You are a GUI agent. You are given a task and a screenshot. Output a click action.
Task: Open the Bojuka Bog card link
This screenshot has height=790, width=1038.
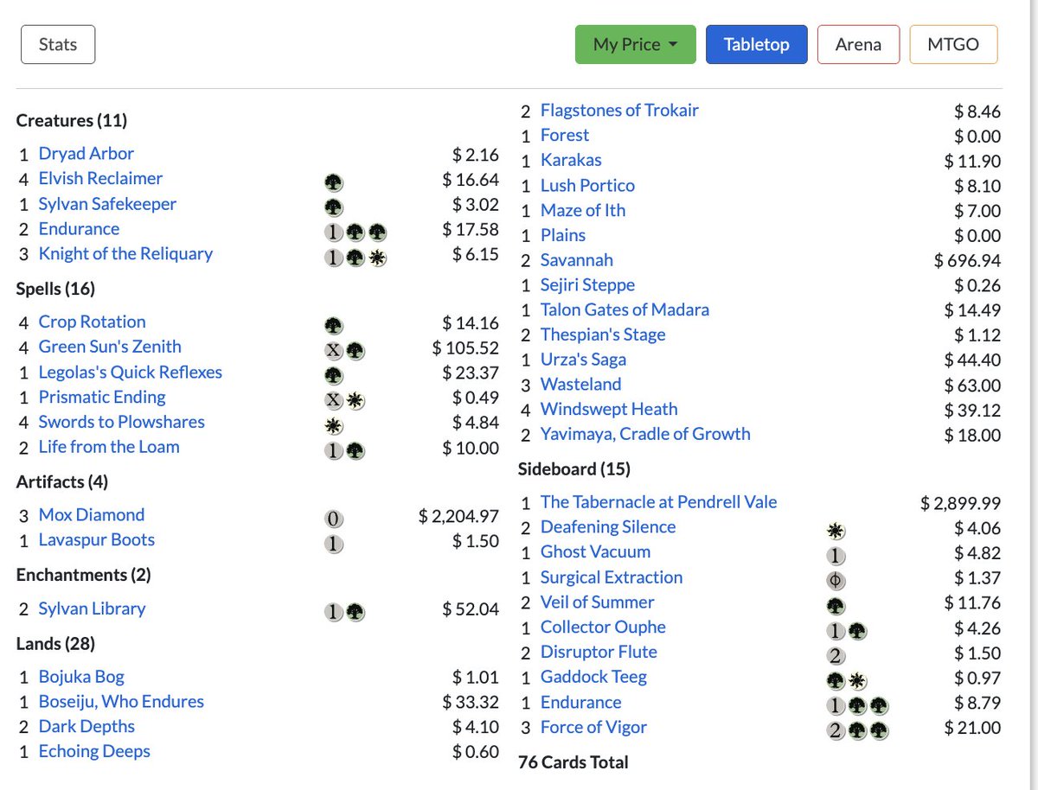tap(81, 676)
